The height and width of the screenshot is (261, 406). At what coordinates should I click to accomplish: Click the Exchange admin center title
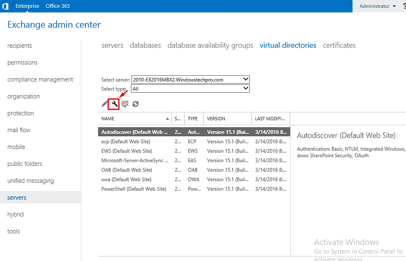54,24
